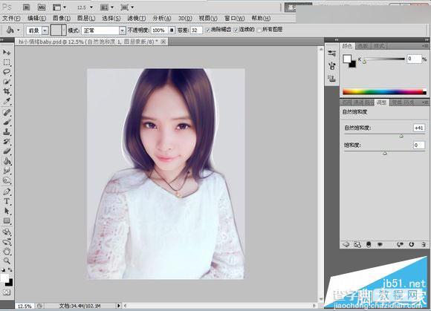Click the 自然饱和度 vibrance slider handle

coord(401,136)
